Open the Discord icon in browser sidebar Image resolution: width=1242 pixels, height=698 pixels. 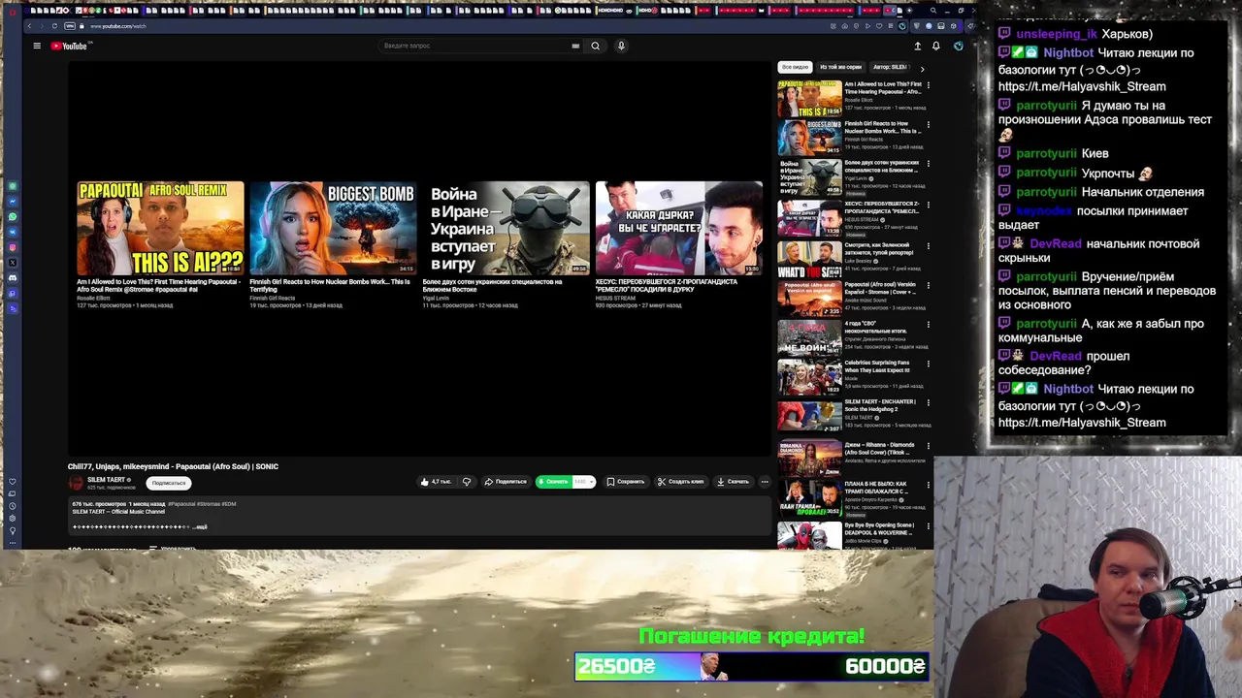coord(13,278)
